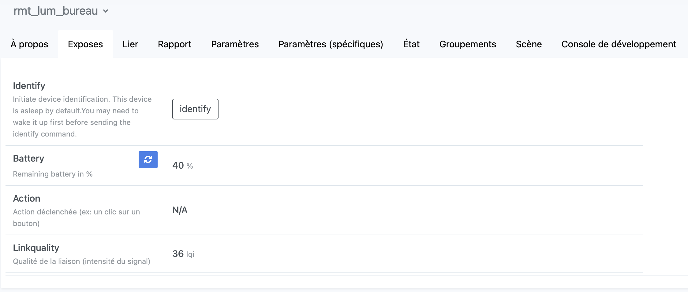Open the Console de développement tab
The image size is (688, 292).
pos(619,44)
